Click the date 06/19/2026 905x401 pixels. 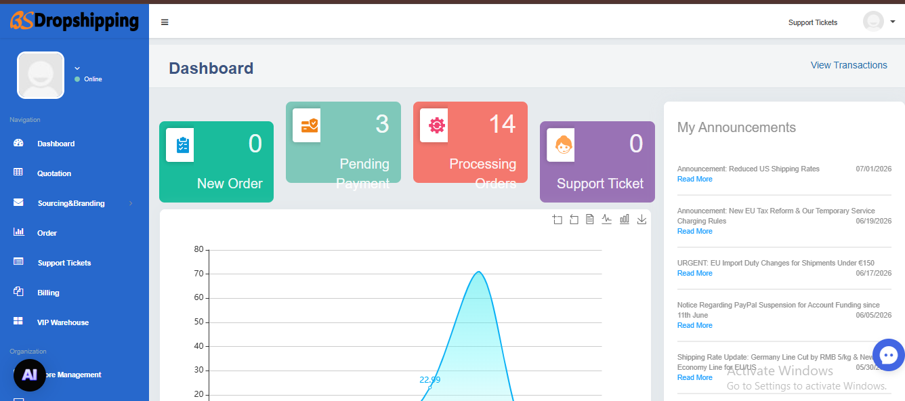pos(874,221)
